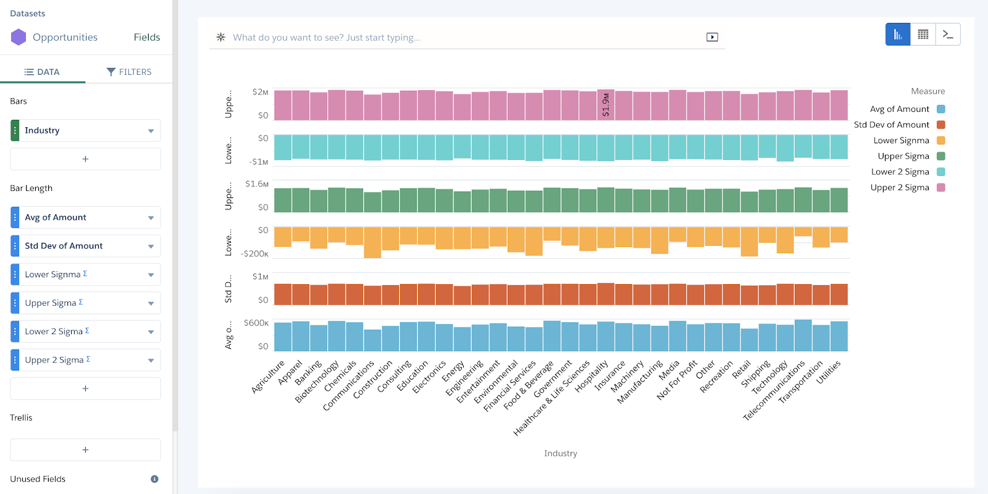Click the query input field
This screenshot has width=988, height=494.
tap(432, 37)
